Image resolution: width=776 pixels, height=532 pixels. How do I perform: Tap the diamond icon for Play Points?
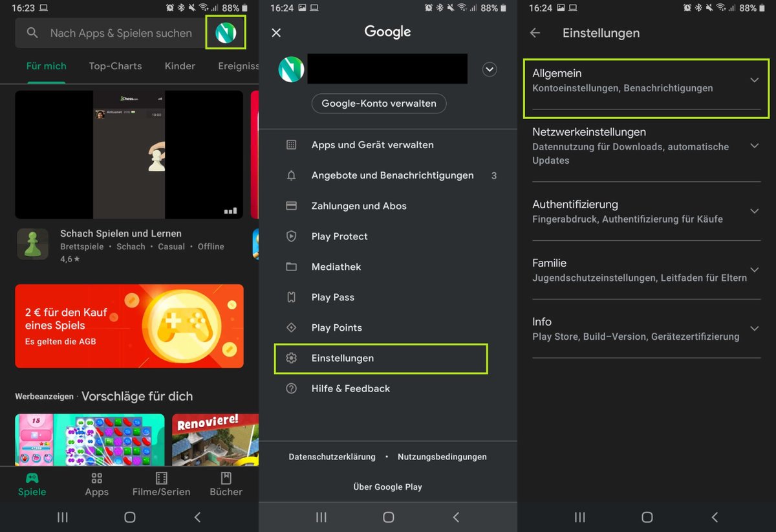click(291, 327)
